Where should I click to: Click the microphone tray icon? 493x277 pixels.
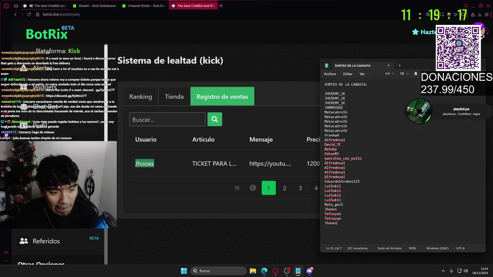pos(451,271)
